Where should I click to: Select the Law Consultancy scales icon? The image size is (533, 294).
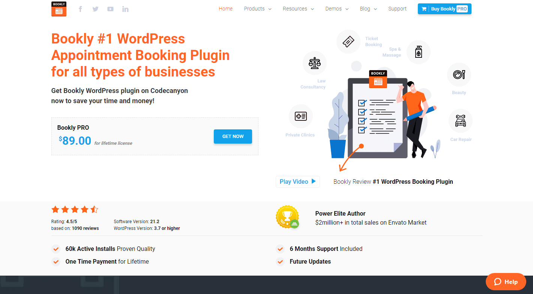pyautogui.click(x=315, y=63)
